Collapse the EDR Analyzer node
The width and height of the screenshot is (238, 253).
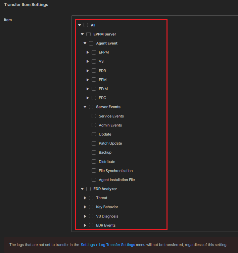click(x=82, y=189)
